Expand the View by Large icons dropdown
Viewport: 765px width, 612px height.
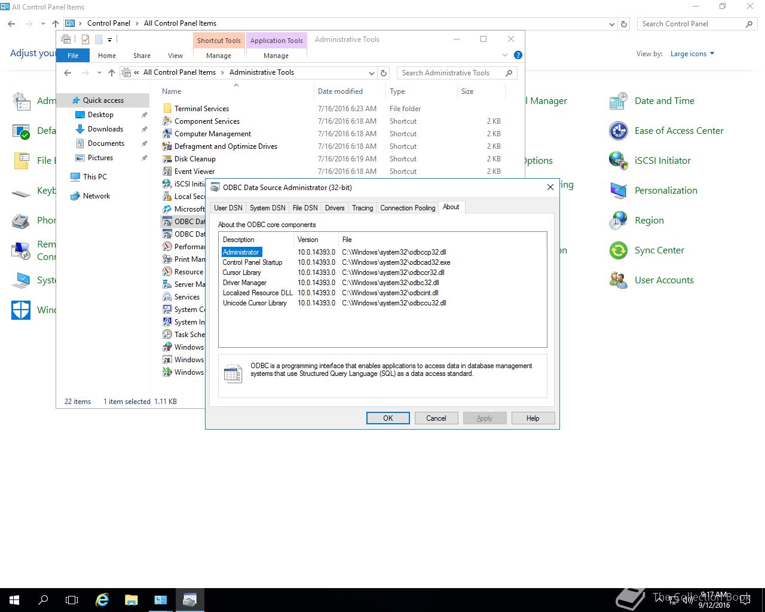[692, 54]
